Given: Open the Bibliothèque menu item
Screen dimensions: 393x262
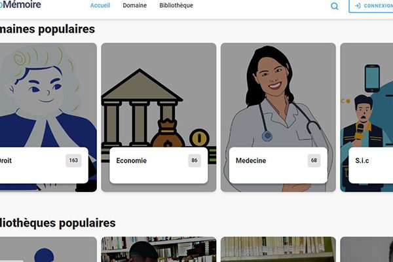Looking at the screenshot, I should (176, 5).
